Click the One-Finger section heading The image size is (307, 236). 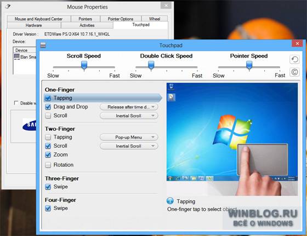[x=60, y=90]
